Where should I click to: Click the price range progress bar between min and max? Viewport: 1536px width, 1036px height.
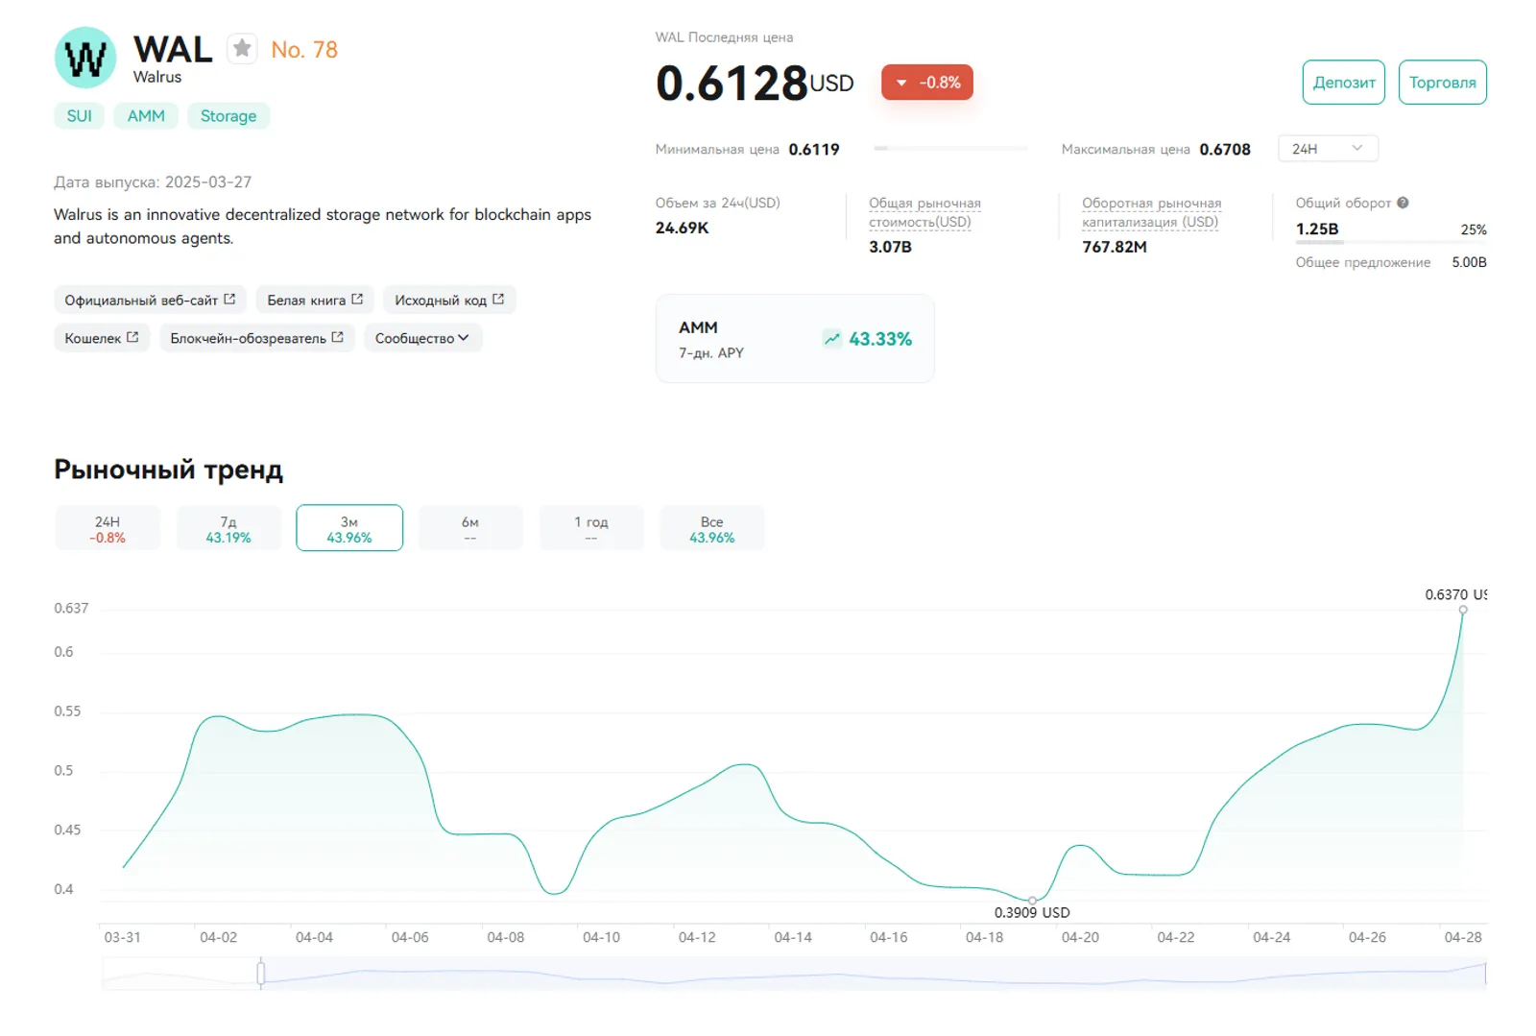[950, 149]
